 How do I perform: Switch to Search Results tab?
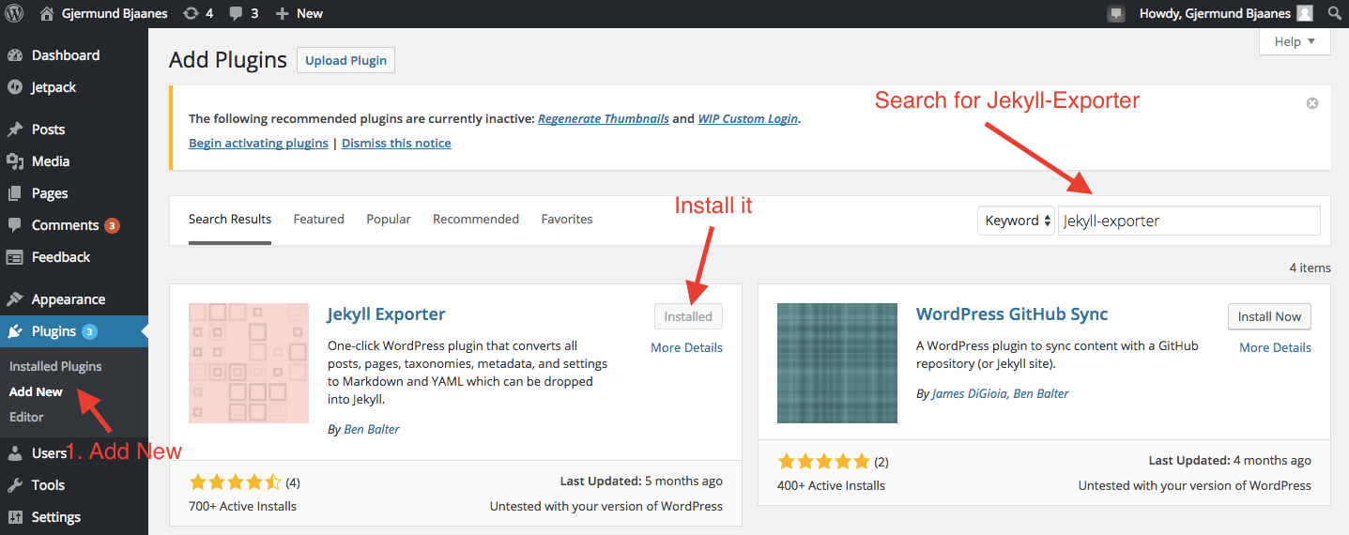coord(230,219)
